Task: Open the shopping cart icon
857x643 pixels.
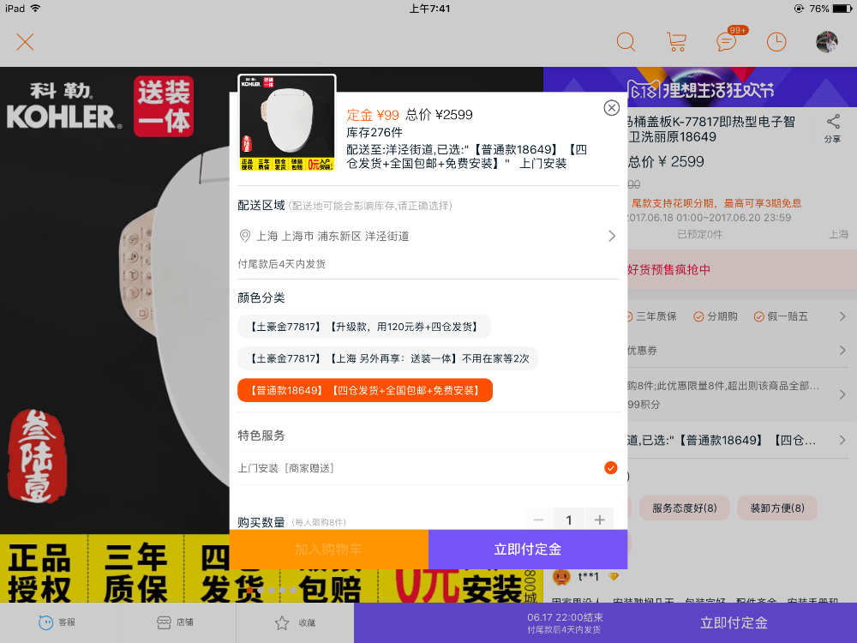Action: click(676, 42)
